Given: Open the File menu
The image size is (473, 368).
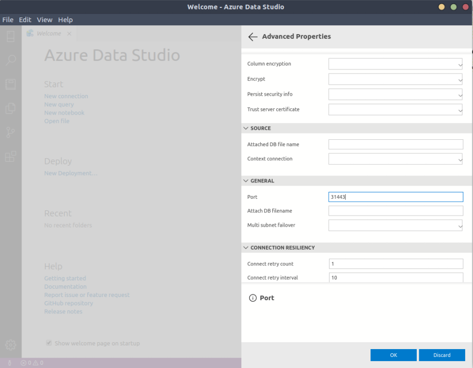Looking at the screenshot, I should click(x=8, y=20).
